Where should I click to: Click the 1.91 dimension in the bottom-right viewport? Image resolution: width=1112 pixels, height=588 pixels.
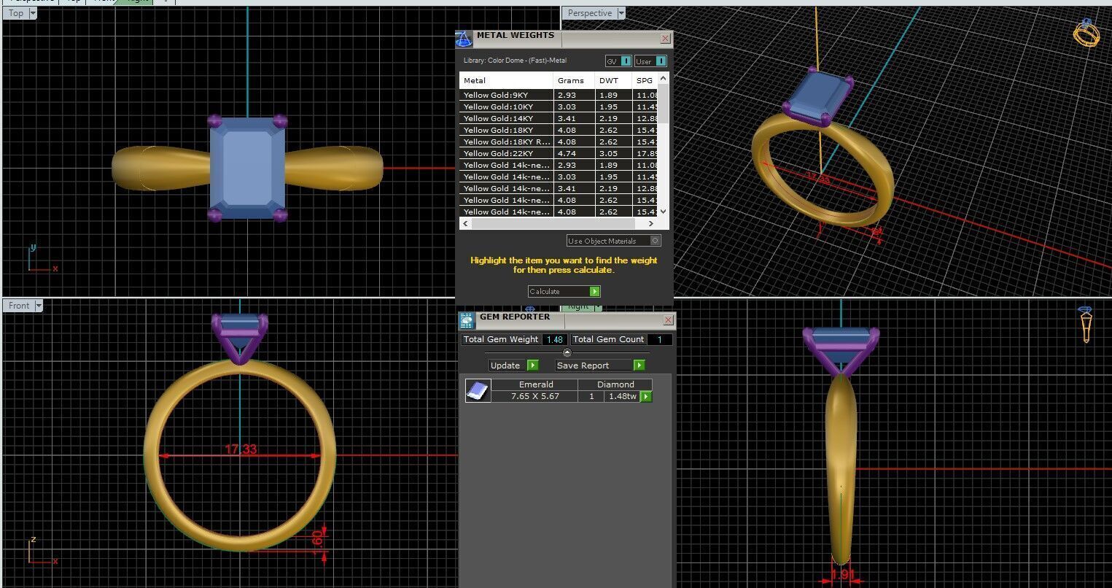842,575
